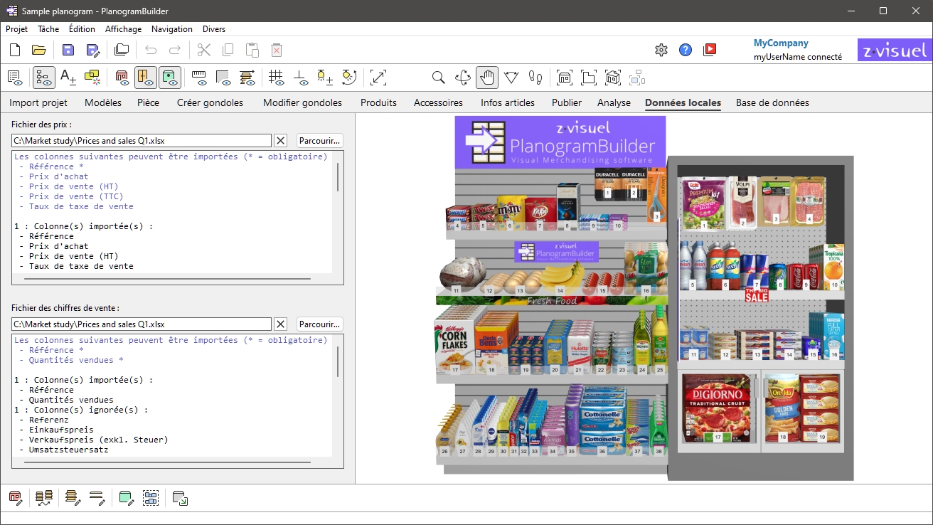This screenshot has width=933, height=525.
Task: Open the Divers menu
Action: [x=214, y=29]
